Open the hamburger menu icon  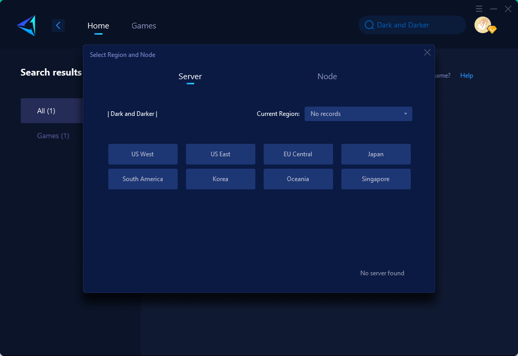tap(479, 9)
